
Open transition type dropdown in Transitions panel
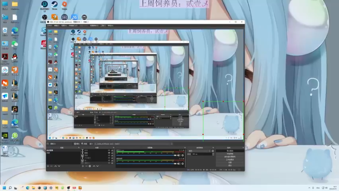(199, 151)
